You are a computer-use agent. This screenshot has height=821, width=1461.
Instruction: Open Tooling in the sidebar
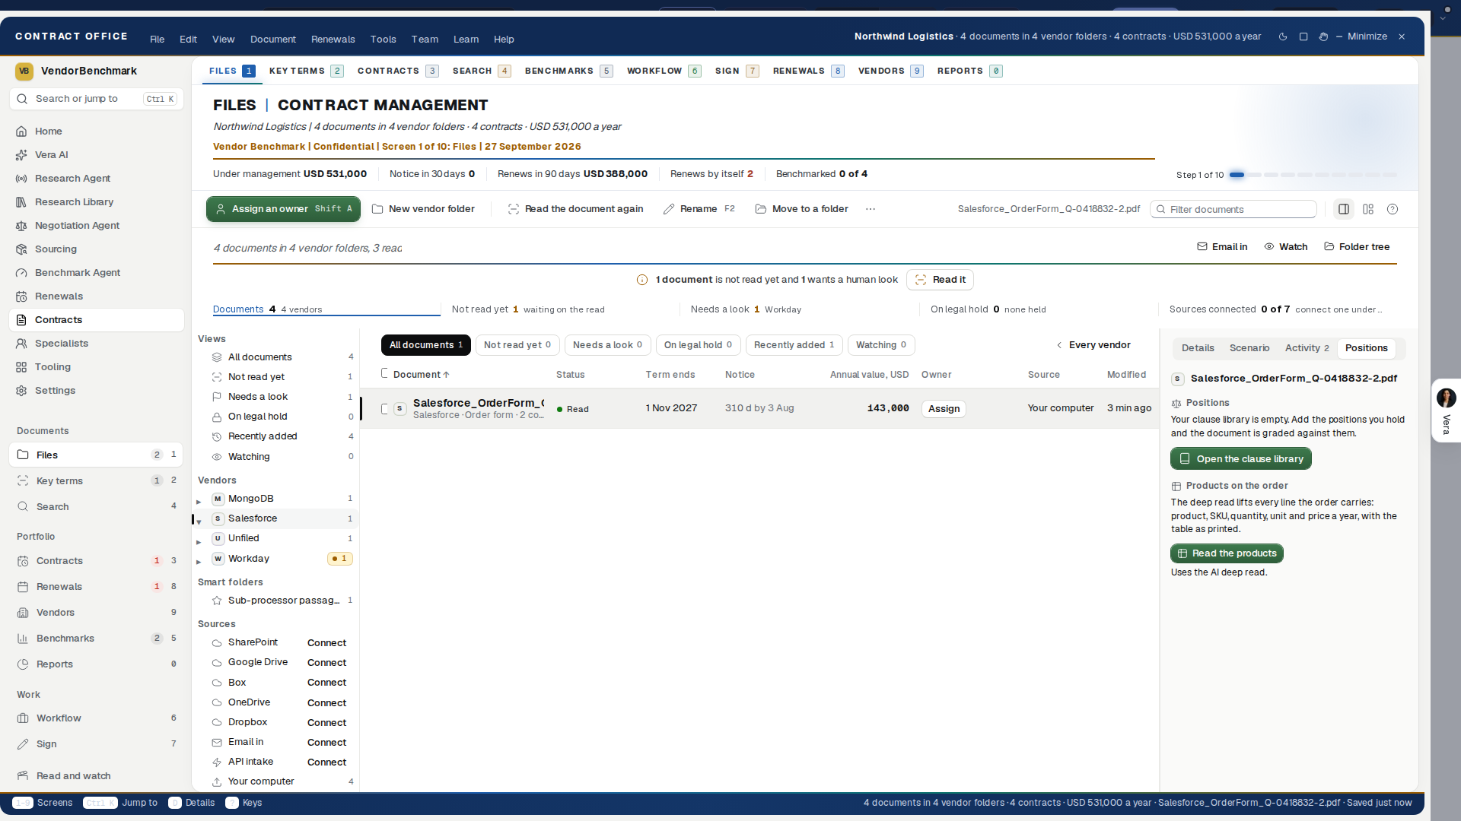point(97,366)
